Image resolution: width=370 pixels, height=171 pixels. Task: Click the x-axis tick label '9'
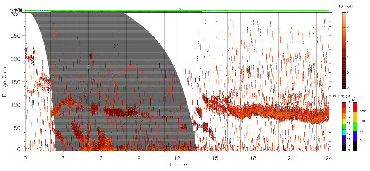(x=139, y=158)
